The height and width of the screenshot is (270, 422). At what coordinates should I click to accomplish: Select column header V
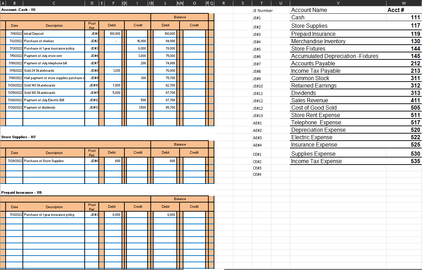point(337,3)
